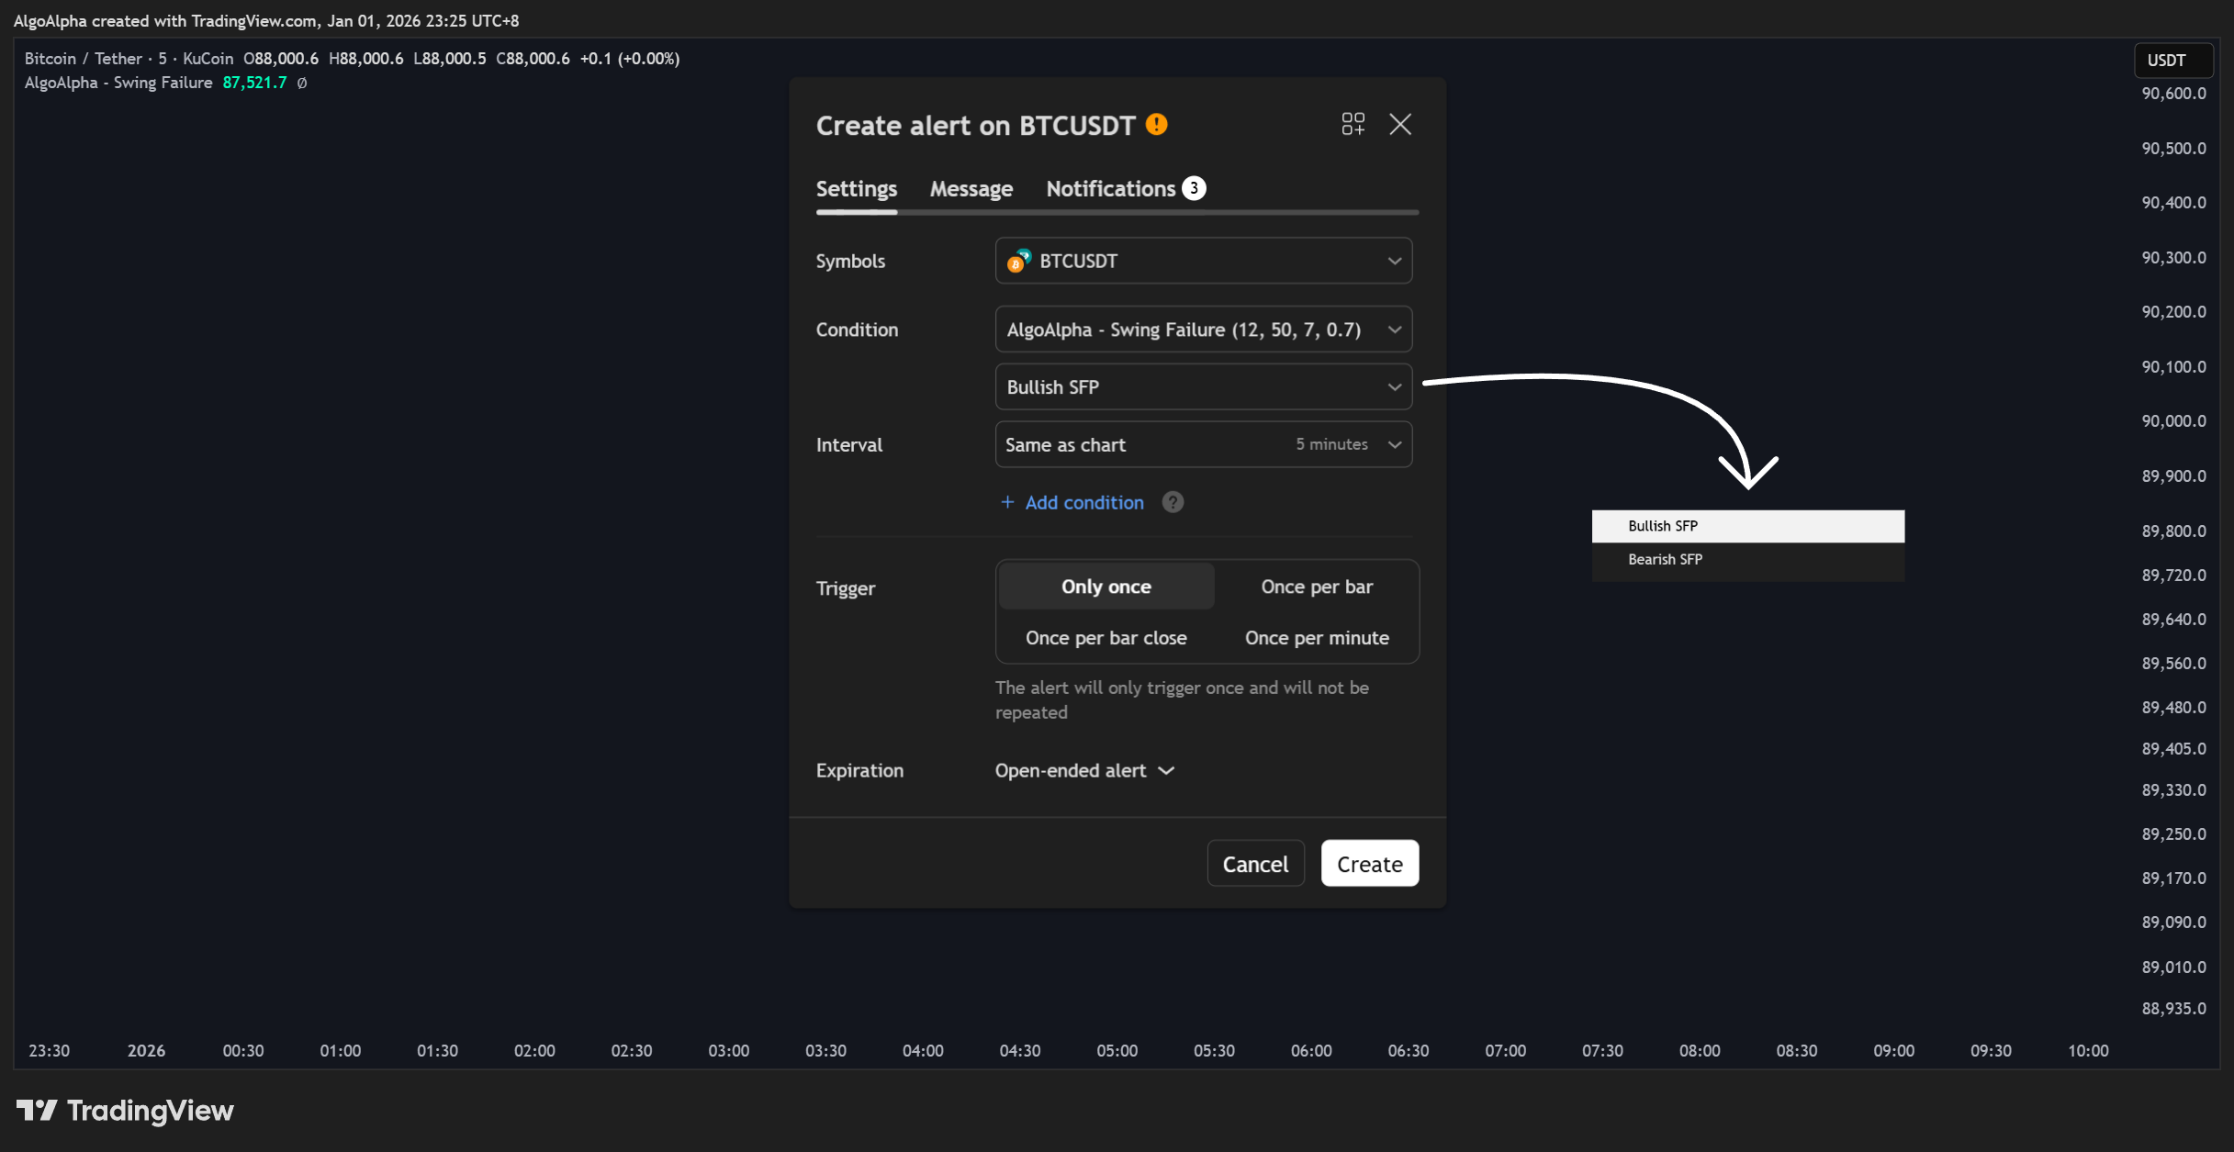Click the H88,000.6 high price value
The width and height of the screenshot is (2234, 1152).
(x=365, y=59)
